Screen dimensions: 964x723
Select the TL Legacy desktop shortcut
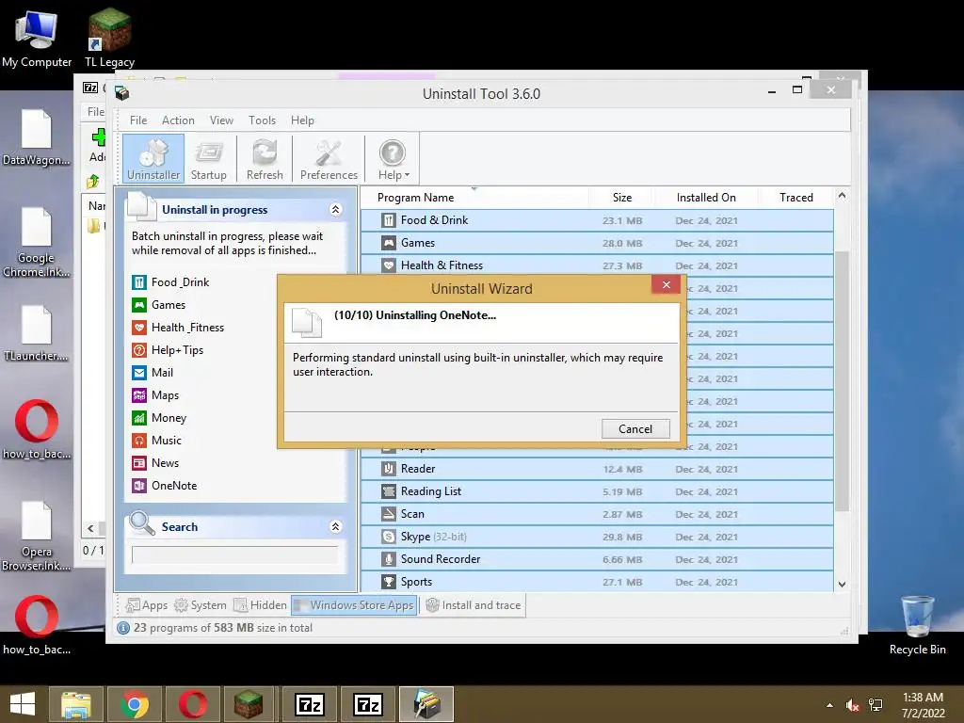pos(109,37)
